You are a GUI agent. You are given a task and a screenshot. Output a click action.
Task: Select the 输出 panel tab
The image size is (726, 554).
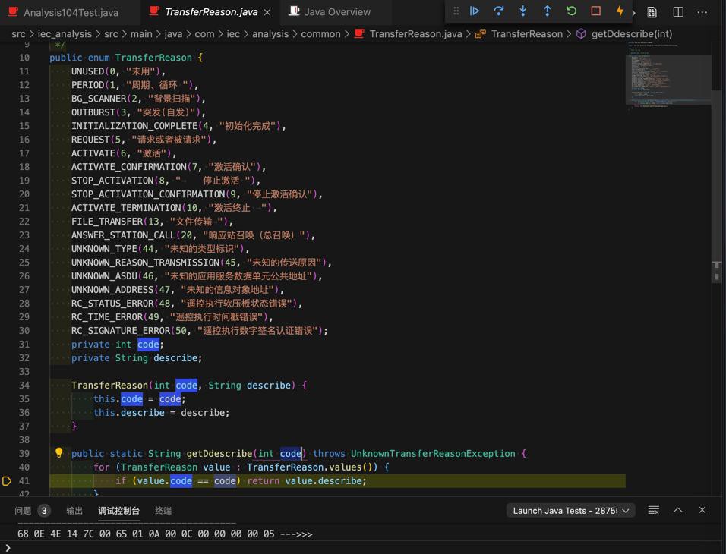coord(74,511)
